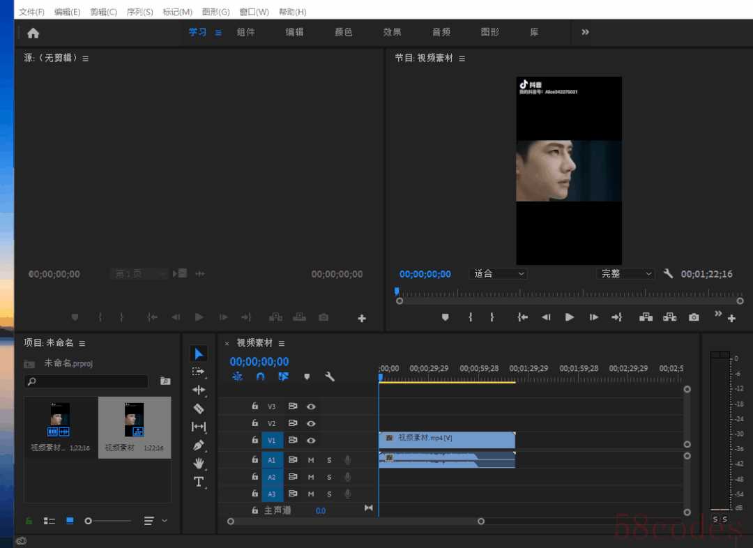Click the Lift button in Program monitor
Viewport: 753px width, 548px height.
click(x=646, y=317)
